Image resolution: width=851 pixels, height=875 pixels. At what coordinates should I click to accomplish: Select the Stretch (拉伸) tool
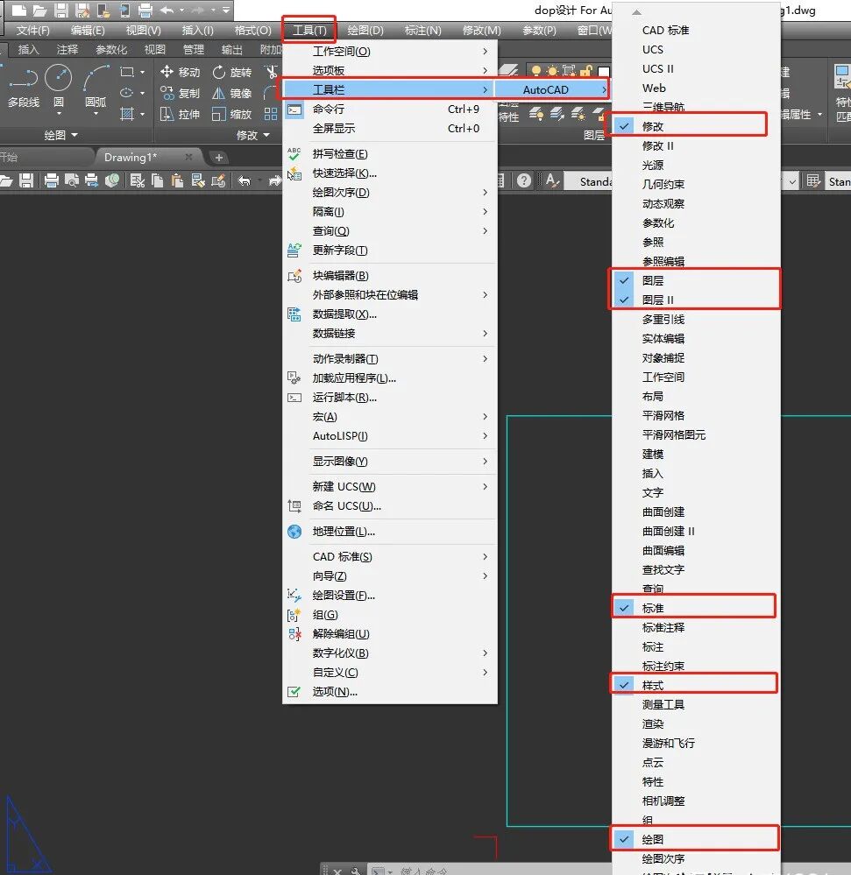click(x=180, y=114)
